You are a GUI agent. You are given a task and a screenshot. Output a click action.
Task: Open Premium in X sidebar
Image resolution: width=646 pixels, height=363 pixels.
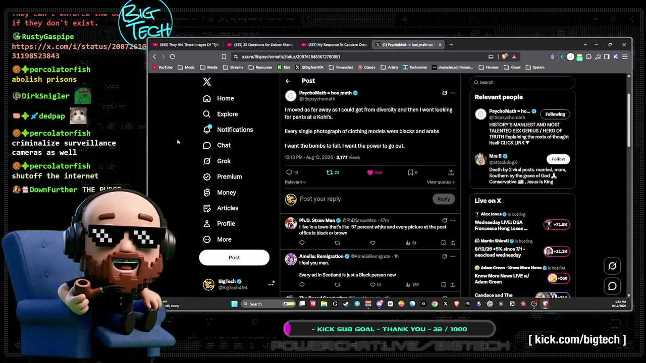tap(223, 176)
